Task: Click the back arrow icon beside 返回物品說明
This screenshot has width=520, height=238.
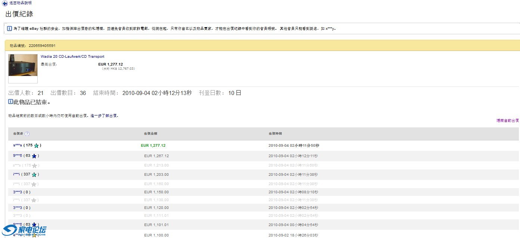Action: click(5, 3)
